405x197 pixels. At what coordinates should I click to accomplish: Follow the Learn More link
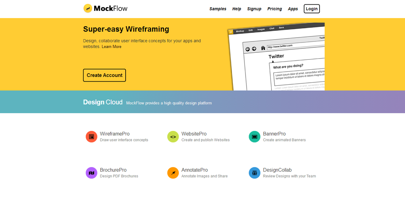click(112, 46)
